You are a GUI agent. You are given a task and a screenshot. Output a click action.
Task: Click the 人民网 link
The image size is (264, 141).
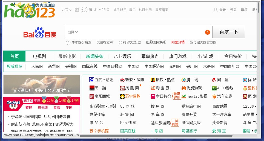(37, 66)
